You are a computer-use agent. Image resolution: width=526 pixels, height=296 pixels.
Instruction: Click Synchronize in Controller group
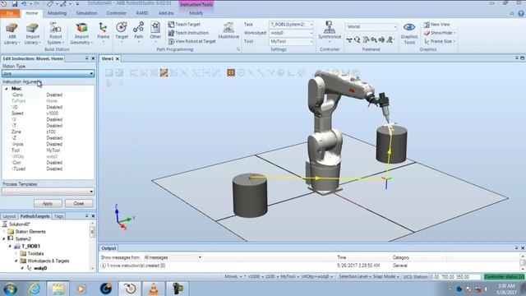coord(330,31)
